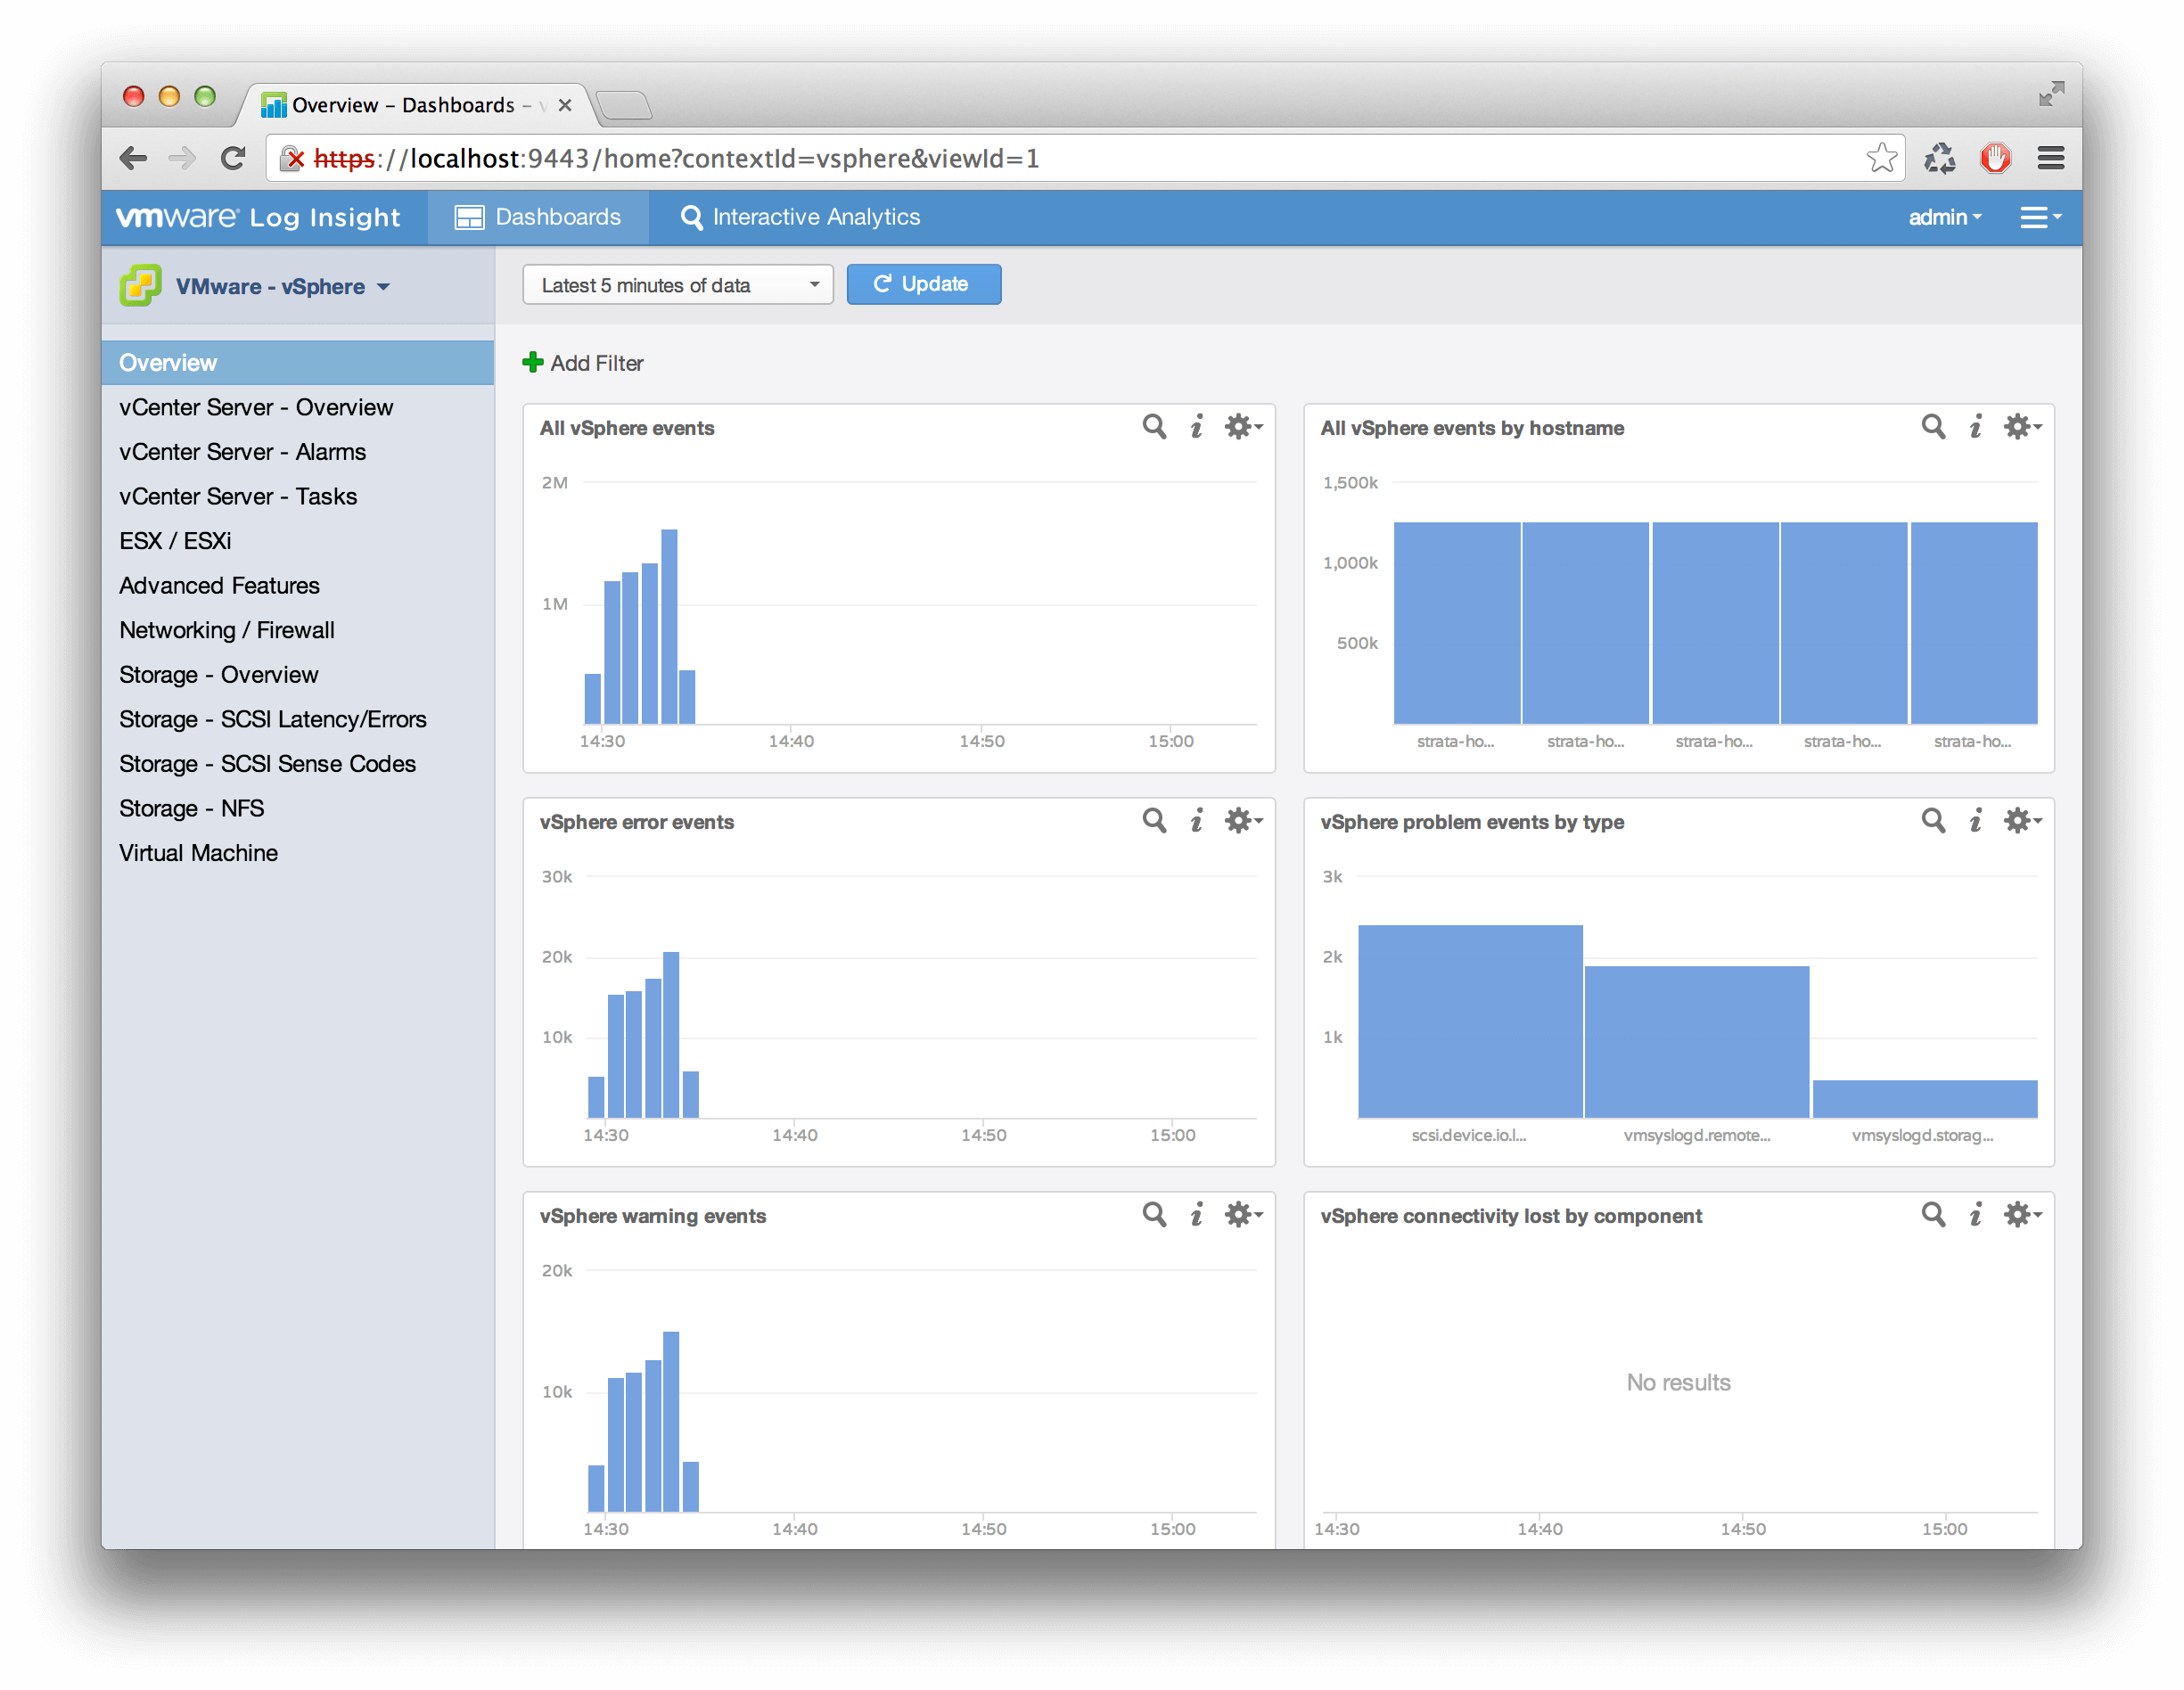Screen dimensions: 2184x1690
Task: Click the scsi.device.io bar in problem events
Action: 1469,1020
